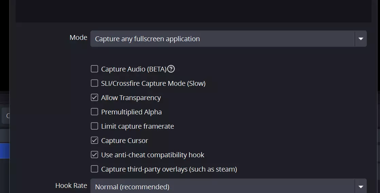Click the 'Hook Rate' field label
The height and width of the screenshot is (193, 380).
point(71,186)
